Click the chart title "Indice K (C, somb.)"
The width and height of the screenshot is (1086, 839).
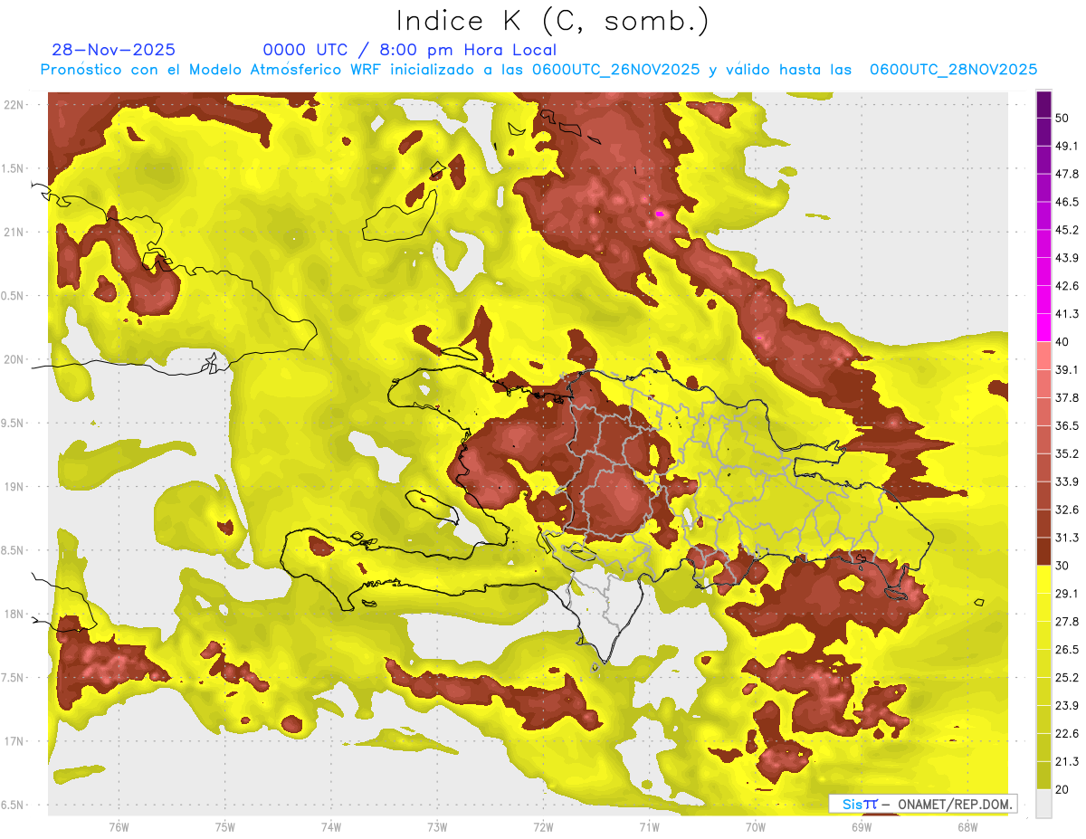pos(552,21)
